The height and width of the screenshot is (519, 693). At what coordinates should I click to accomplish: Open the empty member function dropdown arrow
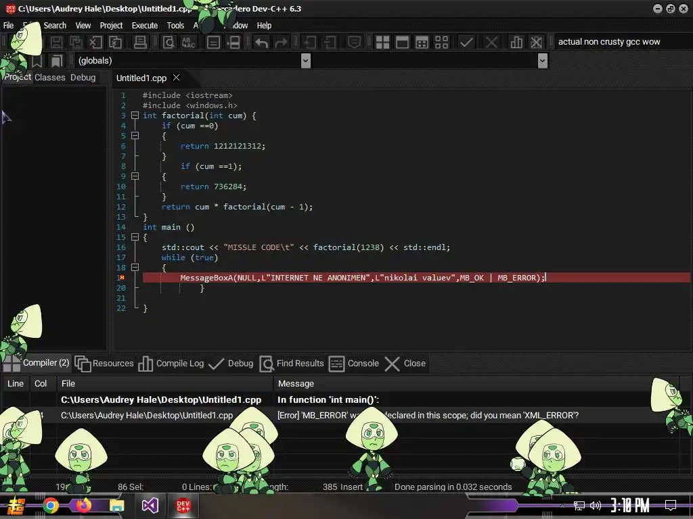point(542,60)
